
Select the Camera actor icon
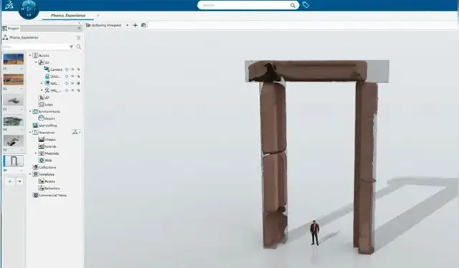pyautogui.click(x=47, y=70)
